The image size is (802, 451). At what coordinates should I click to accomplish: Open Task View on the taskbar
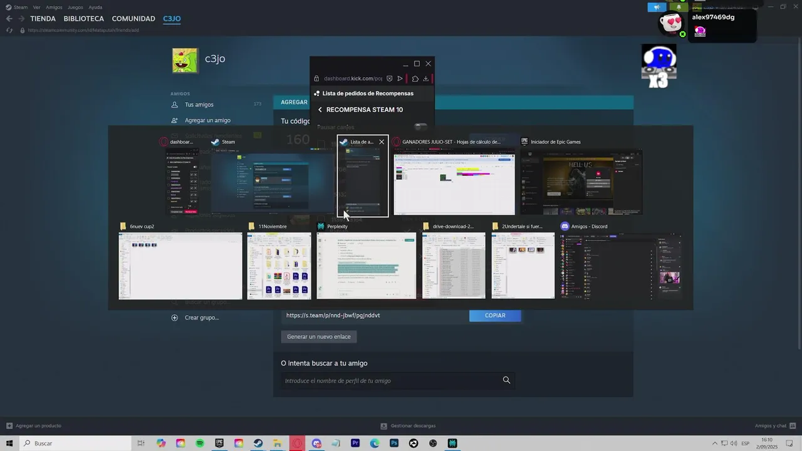point(141,443)
